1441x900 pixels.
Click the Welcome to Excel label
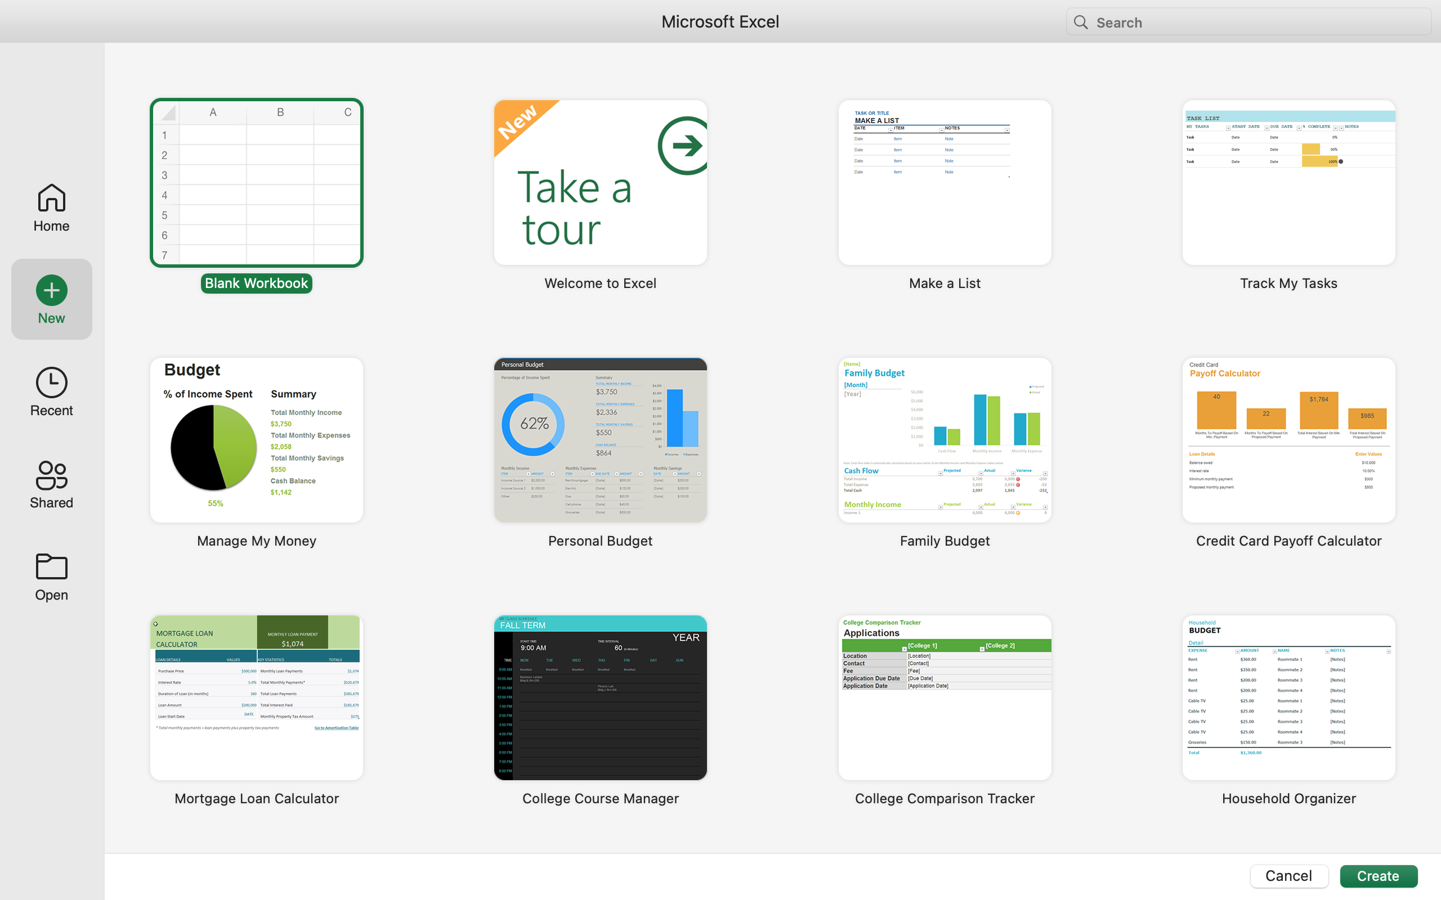tap(600, 283)
